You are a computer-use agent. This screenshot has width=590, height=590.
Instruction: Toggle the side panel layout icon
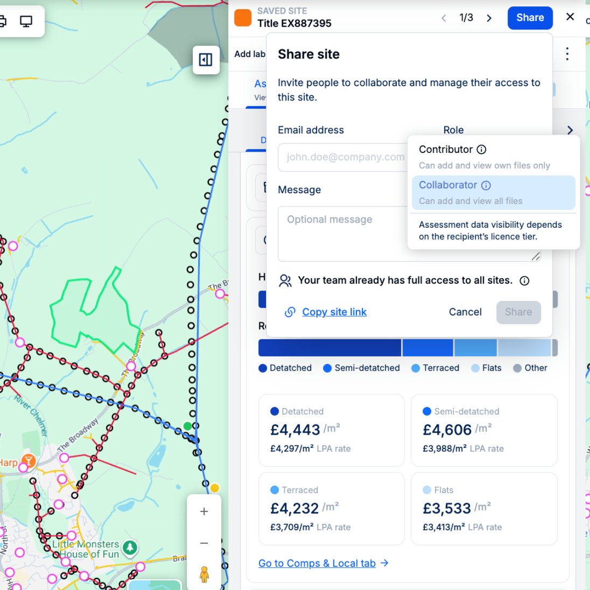[x=206, y=60]
